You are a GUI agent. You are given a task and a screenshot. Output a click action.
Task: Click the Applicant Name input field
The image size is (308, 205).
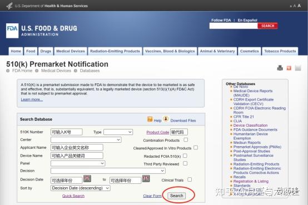[77, 147]
